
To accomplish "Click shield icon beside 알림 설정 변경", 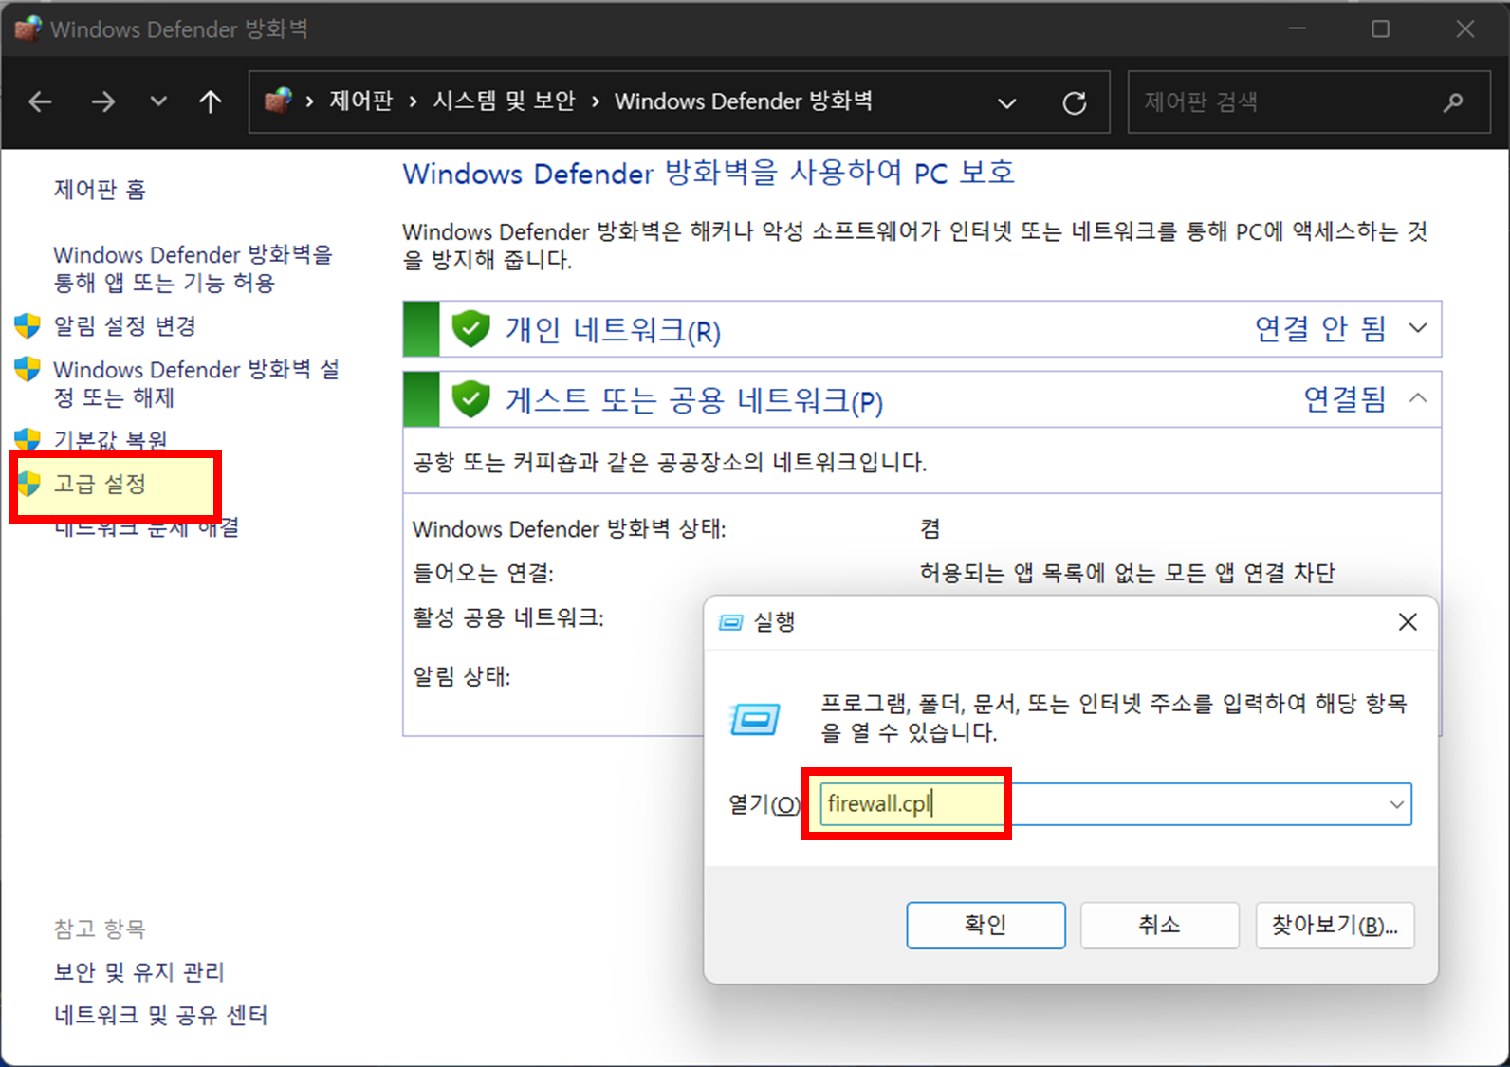I will tap(28, 325).
